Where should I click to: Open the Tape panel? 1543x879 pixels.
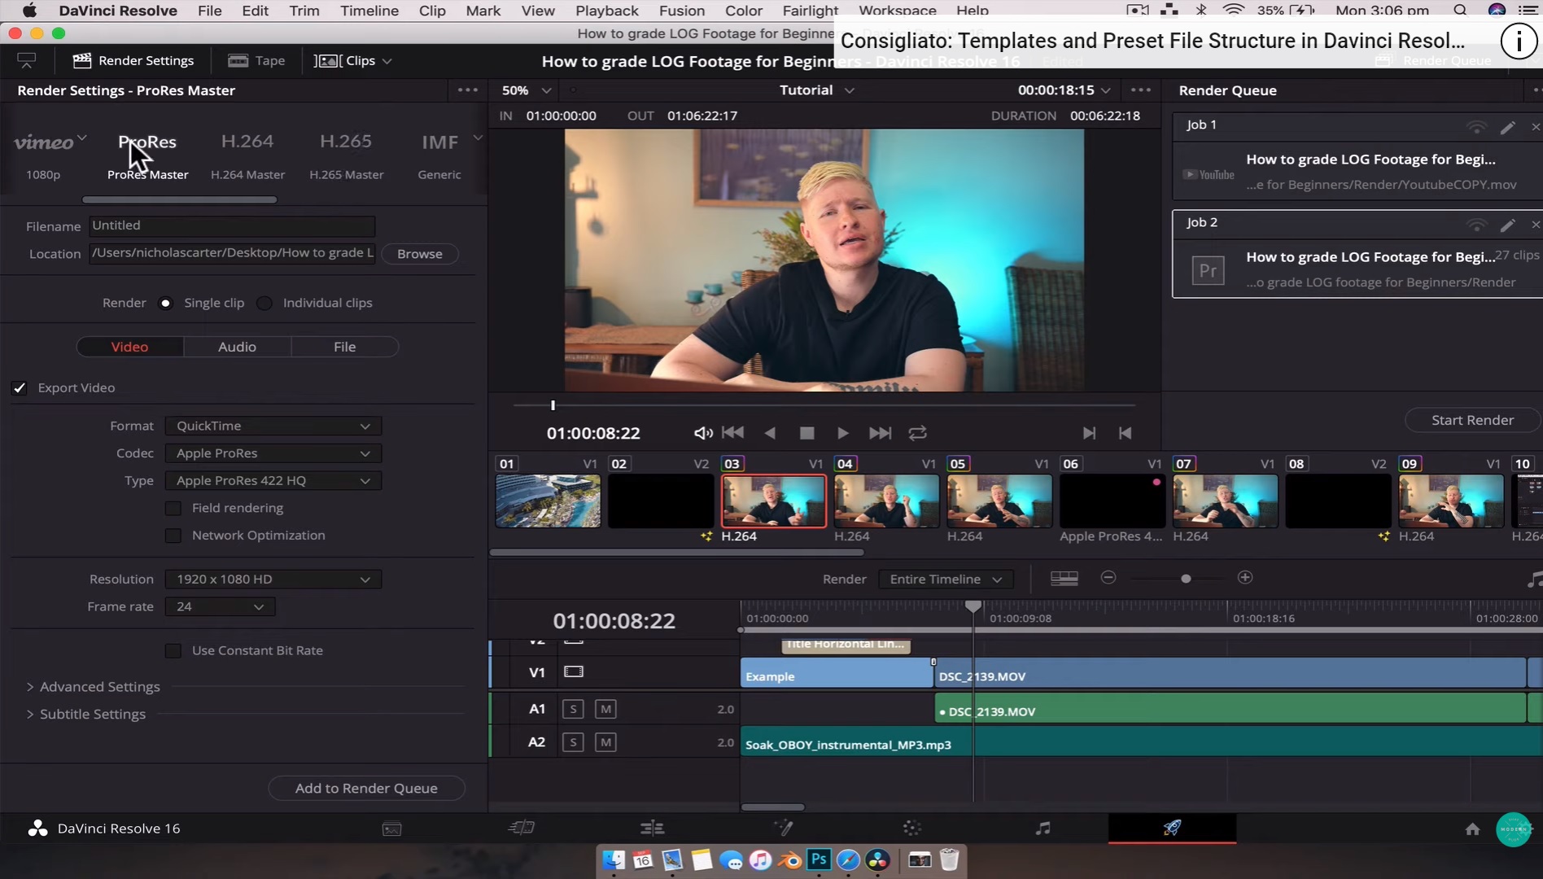256,61
